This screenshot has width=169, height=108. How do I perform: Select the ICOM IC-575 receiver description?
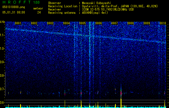click(108, 9)
